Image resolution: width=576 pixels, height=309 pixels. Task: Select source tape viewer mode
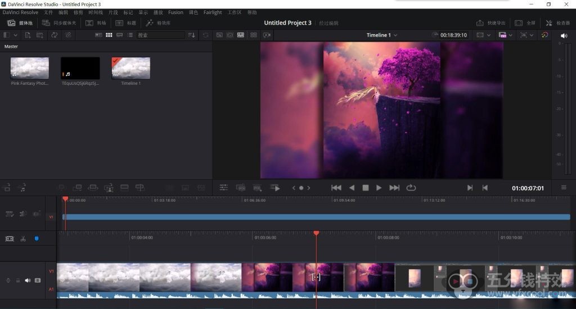[230, 35]
